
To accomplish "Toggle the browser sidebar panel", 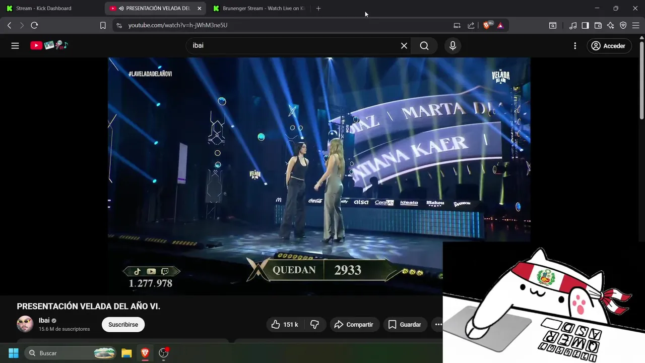I will pos(585,25).
